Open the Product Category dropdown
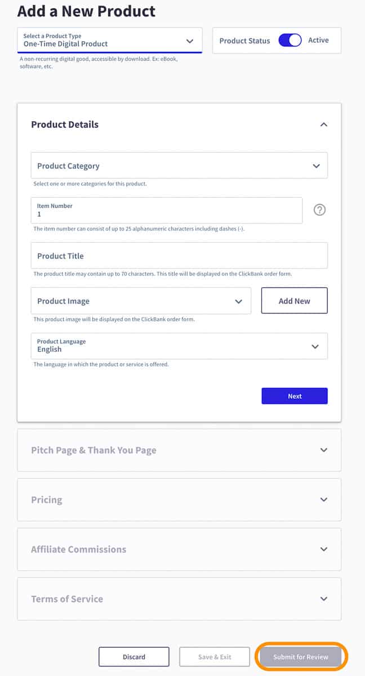This screenshot has height=676, width=365. [179, 165]
